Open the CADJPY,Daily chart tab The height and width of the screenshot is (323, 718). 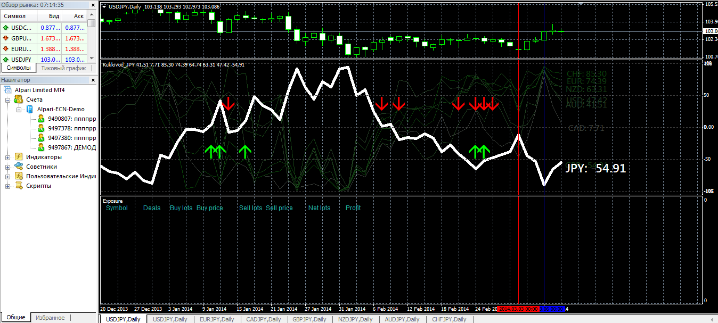click(x=263, y=319)
